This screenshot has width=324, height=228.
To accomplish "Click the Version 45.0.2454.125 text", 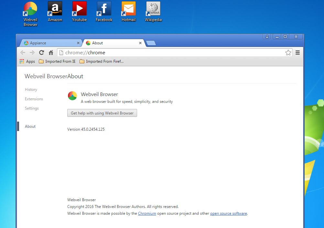I will click(x=86, y=129).
